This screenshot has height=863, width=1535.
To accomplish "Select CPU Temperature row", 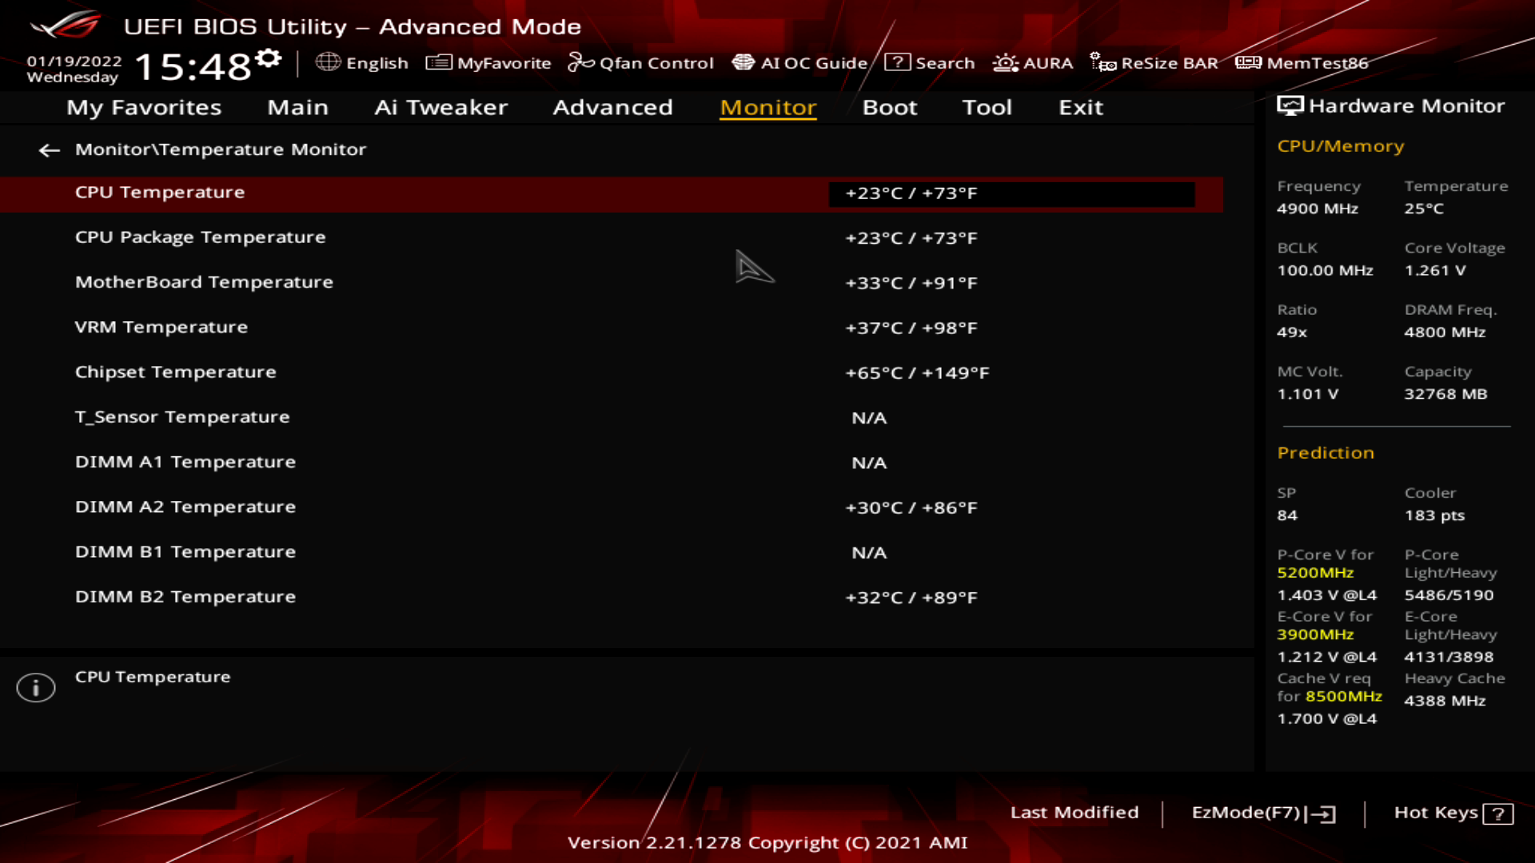I will pos(612,193).
